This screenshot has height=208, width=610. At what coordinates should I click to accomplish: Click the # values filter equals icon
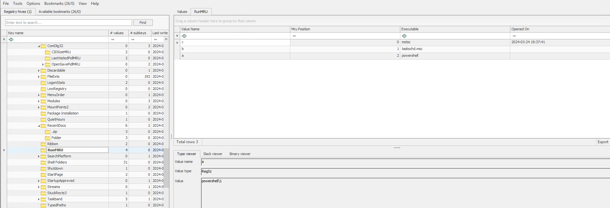(113, 40)
